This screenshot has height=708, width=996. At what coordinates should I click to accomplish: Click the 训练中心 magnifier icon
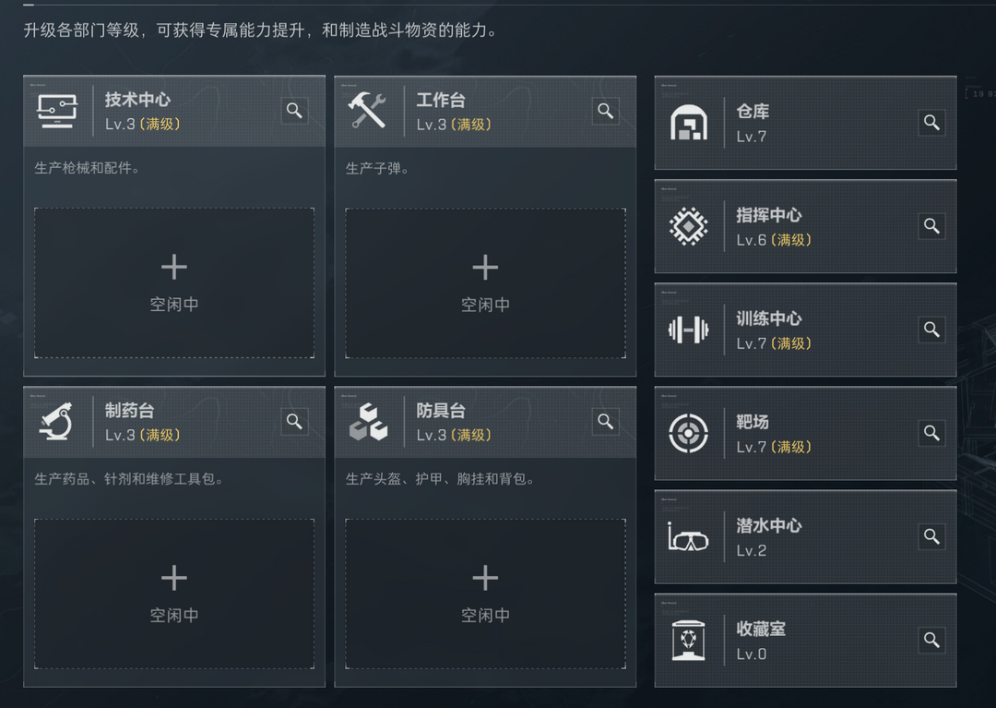pyautogui.click(x=931, y=330)
